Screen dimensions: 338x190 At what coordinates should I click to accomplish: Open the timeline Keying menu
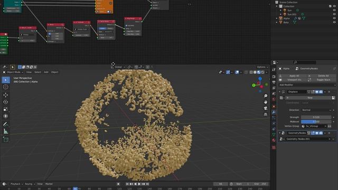point(30,184)
